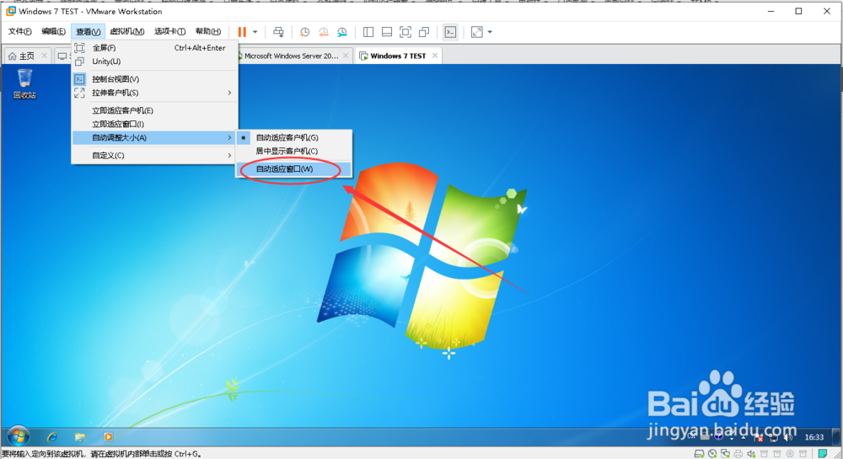Close the Microsoft Windows Server tab

pyautogui.click(x=346, y=56)
